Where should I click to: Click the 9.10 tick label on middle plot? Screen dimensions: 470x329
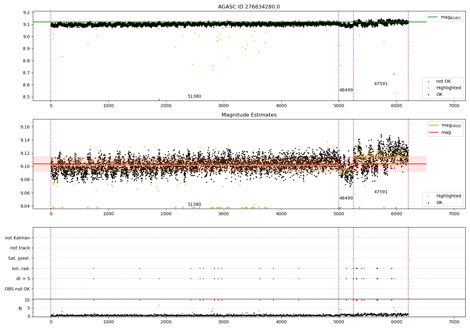[x=25, y=167]
